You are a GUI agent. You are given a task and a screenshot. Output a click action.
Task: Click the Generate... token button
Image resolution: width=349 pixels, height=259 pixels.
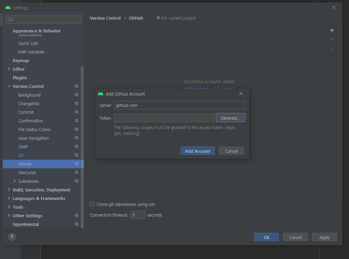230,118
